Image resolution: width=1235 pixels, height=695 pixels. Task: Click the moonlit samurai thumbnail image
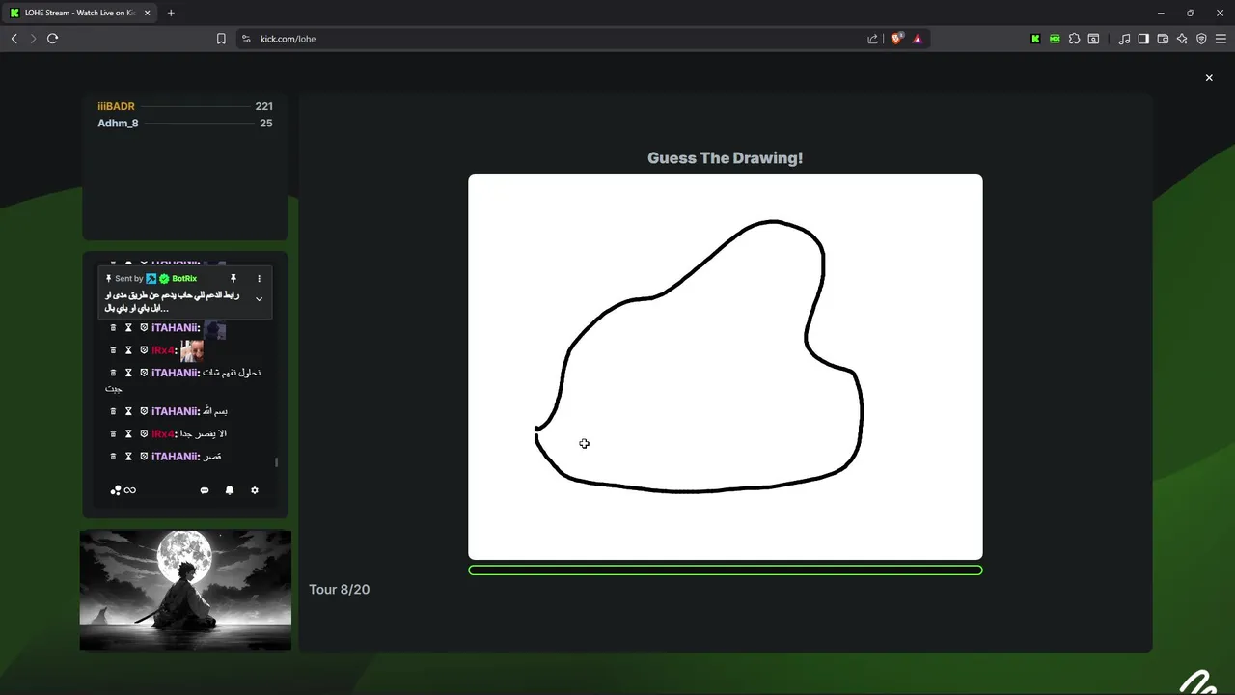(x=185, y=590)
